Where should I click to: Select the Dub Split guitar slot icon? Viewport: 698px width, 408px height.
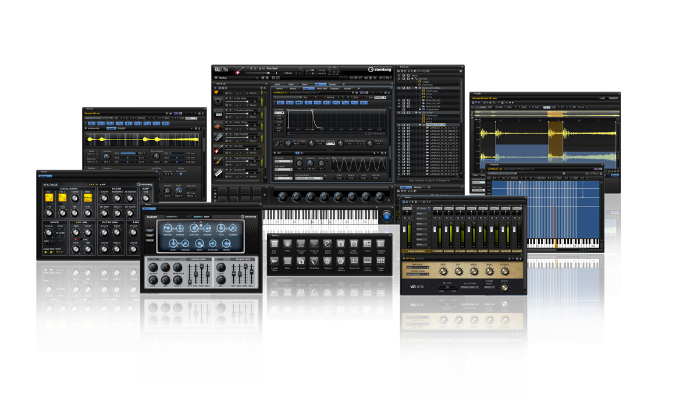pyautogui.click(x=218, y=149)
